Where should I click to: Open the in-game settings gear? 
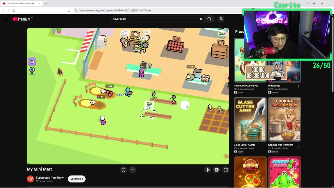32,61
